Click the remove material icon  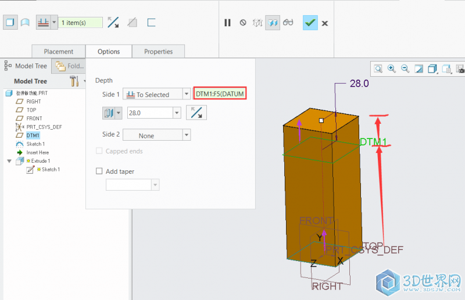point(133,23)
